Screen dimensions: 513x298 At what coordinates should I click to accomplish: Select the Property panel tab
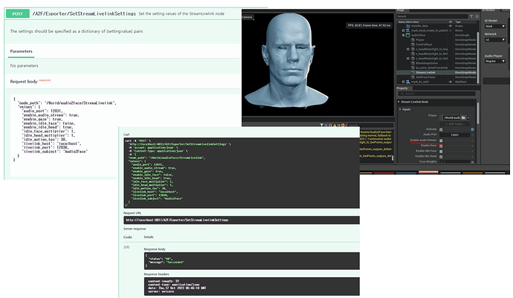pyautogui.click(x=402, y=88)
